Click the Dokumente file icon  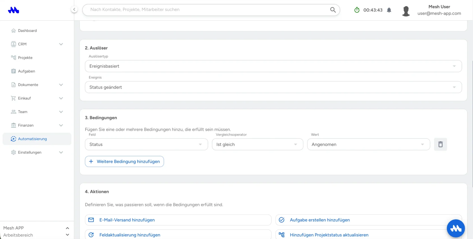pos(14,85)
